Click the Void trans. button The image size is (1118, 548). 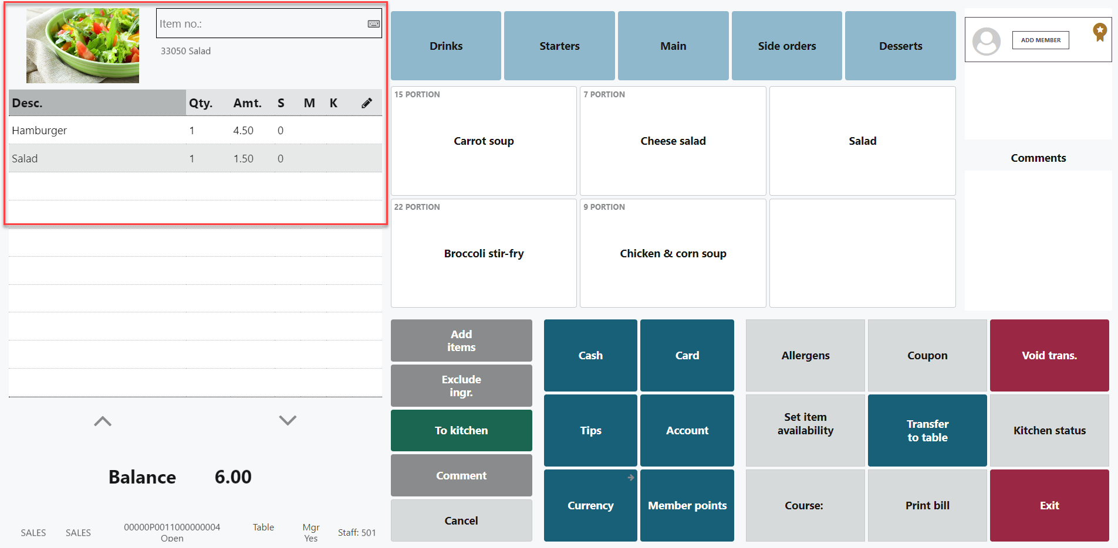tap(1049, 355)
